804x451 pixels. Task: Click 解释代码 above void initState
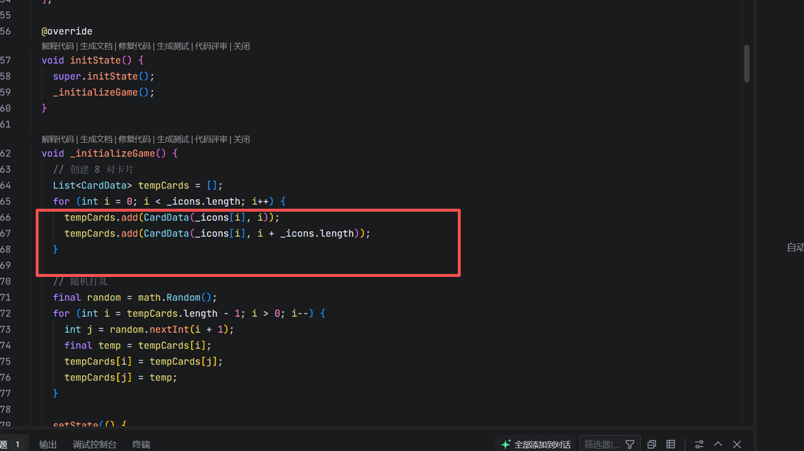[x=58, y=46]
